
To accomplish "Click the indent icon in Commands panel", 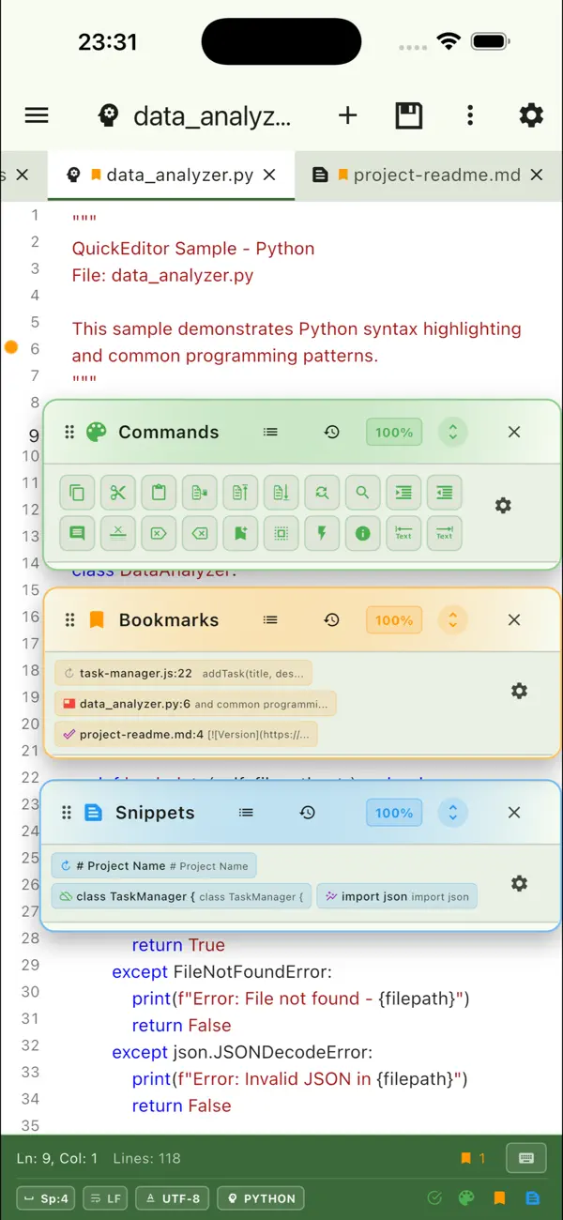I will click(403, 492).
